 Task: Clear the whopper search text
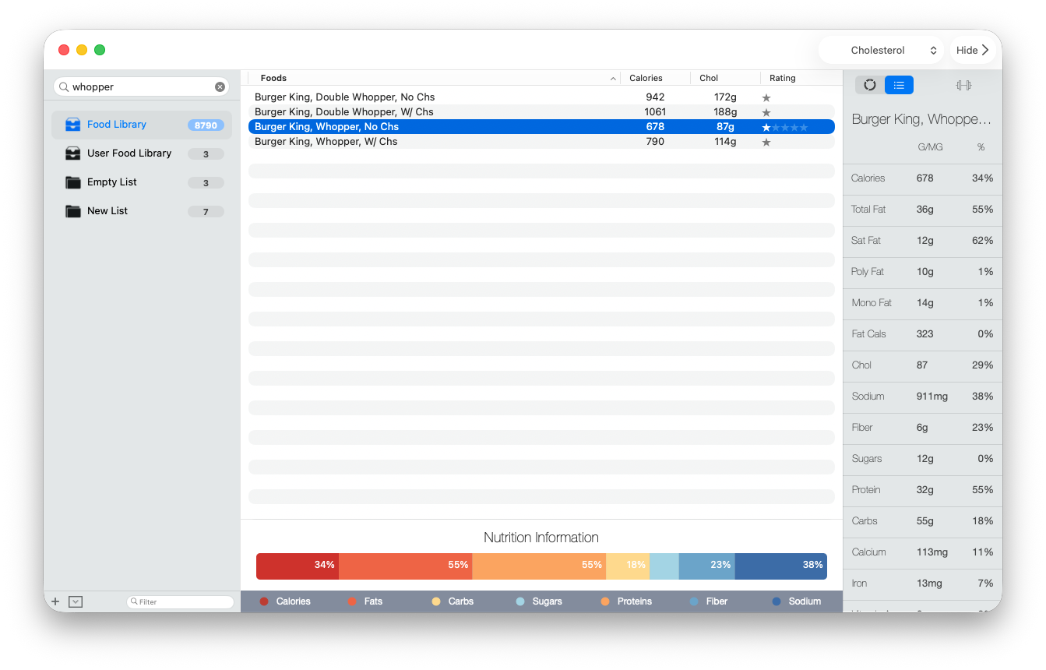click(x=220, y=86)
